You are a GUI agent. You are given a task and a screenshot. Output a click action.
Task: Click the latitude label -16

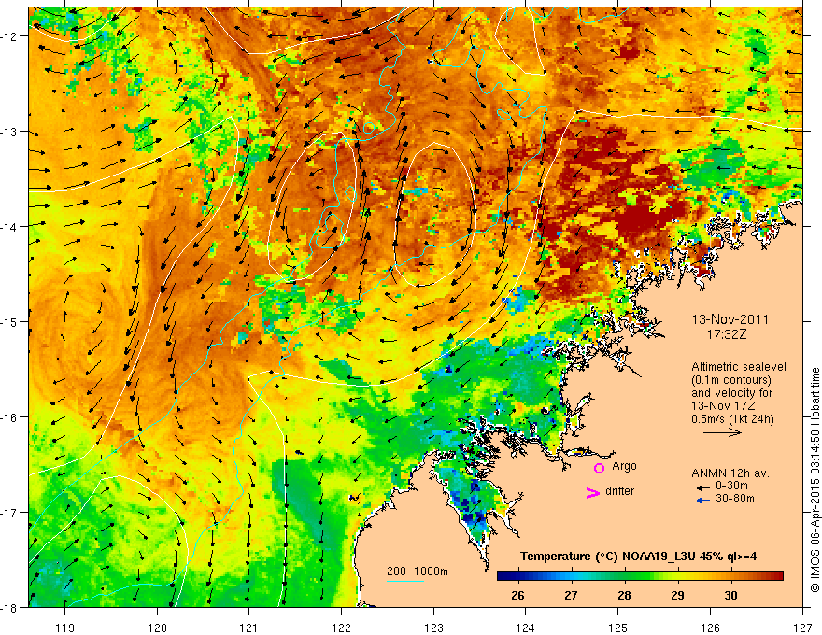pyautogui.click(x=10, y=417)
